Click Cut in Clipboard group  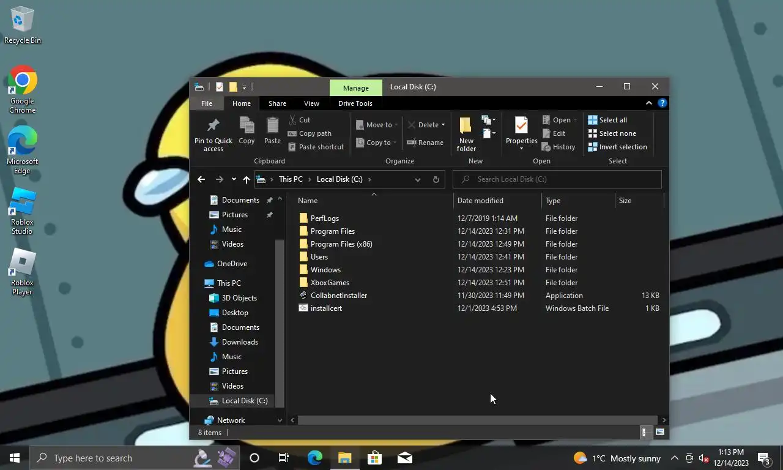pos(299,120)
